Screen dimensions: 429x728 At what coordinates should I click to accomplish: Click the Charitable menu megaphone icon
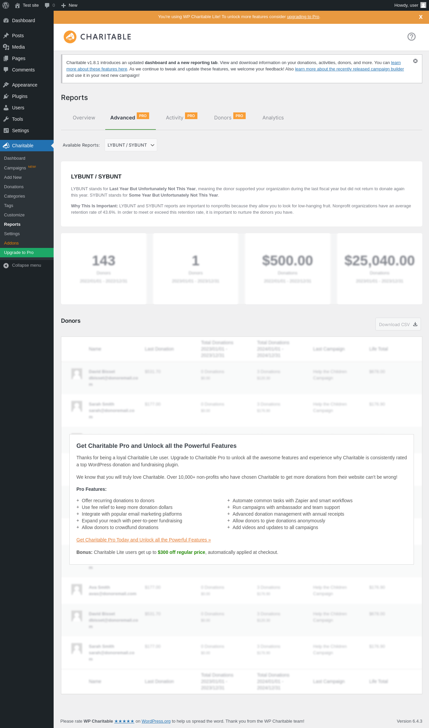pyautogui.click(x=6, y=146)
